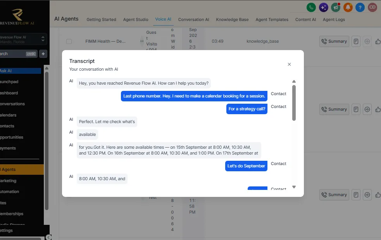Click the lightning quick actions icon
Viewport: 381px width, 240px height.
click(43, 54)
